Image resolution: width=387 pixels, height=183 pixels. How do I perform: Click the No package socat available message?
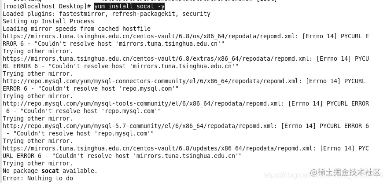[50, 171]
